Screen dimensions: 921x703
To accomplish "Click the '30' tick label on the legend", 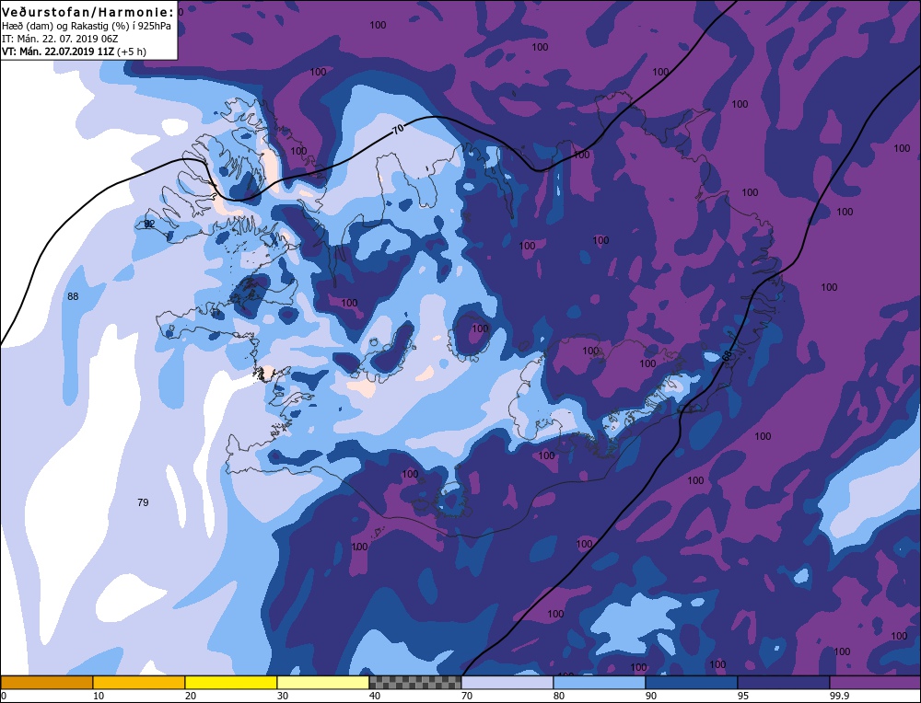I will pyautogui.click(x=282, y=696).
